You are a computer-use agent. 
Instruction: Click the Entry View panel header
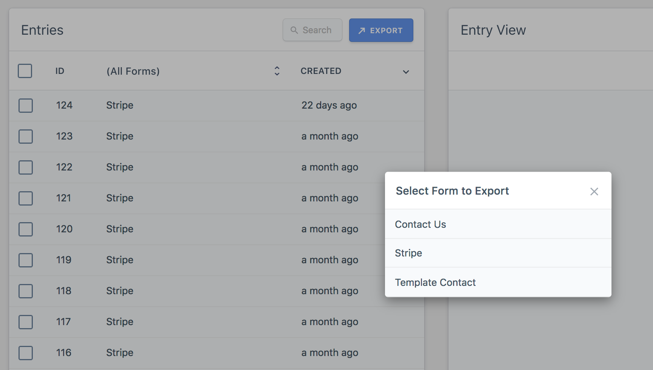[x=493, y=30]
